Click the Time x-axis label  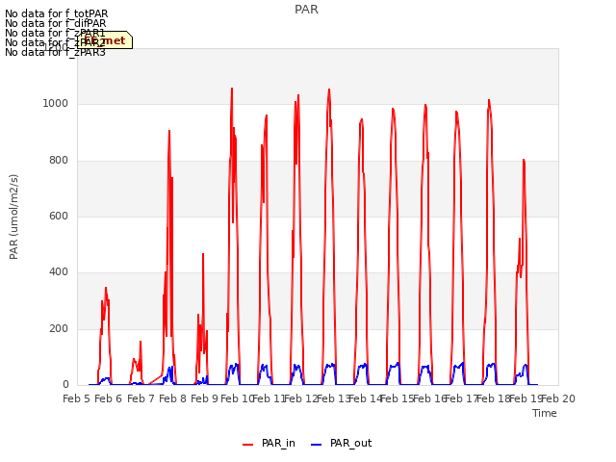click(x=545, y=413)
